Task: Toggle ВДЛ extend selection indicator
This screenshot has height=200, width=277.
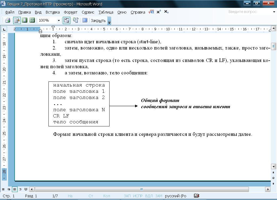Action: pyautogui.click(x=149, y=196)
